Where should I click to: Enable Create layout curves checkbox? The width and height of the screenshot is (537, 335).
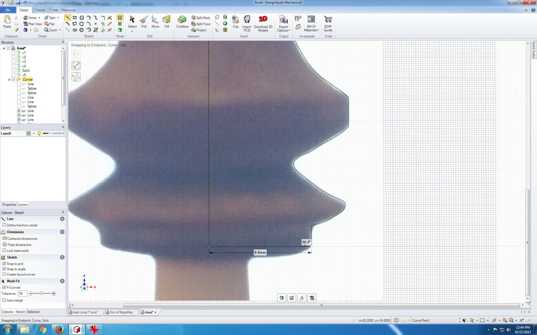point(4,274)
